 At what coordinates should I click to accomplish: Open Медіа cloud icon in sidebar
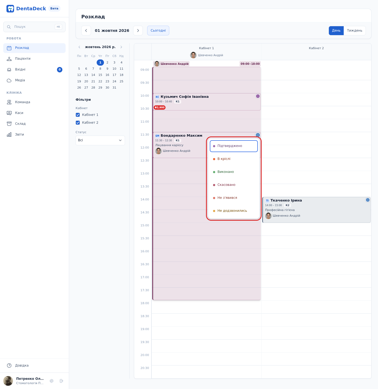pyautogui.click(x=9, y=81)
